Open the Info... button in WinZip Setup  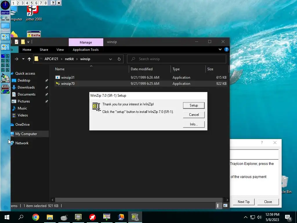pyautogui.click(x=193, y=124)
